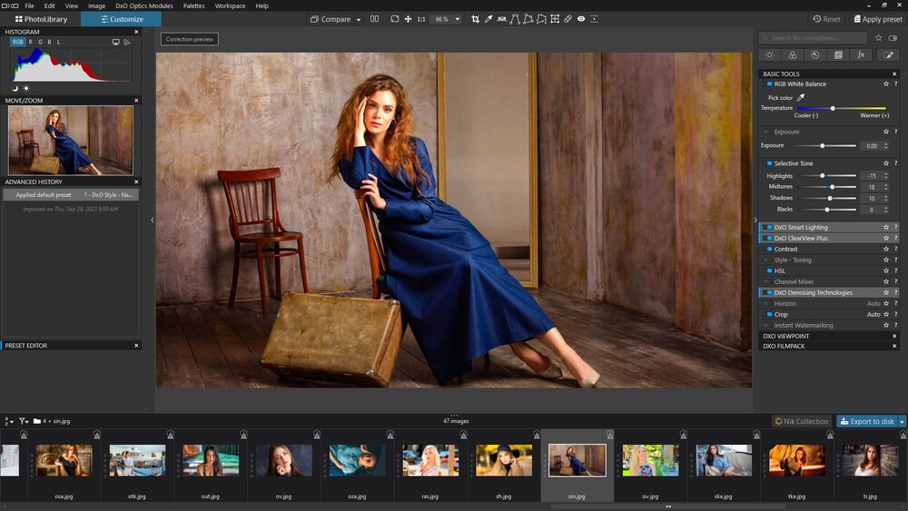Screen dimensions: 908x511
Task: Open the Palettes menu
Action: 194,5
